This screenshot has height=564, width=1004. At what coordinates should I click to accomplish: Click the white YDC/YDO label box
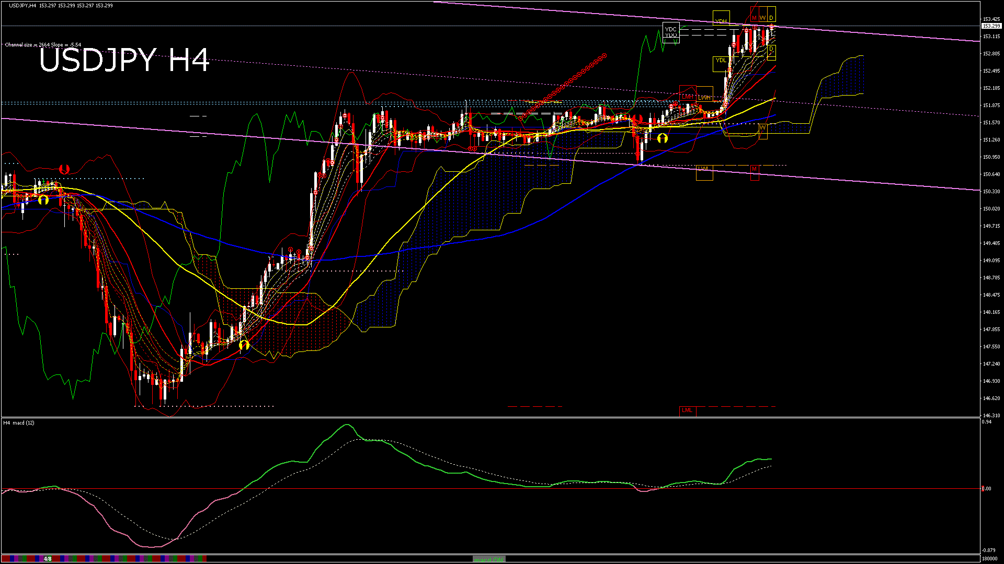coord(671,32)
